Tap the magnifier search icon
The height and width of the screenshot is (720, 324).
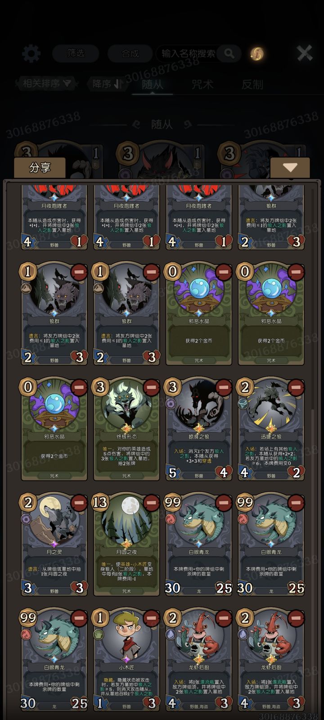click(x=229, y=54)
